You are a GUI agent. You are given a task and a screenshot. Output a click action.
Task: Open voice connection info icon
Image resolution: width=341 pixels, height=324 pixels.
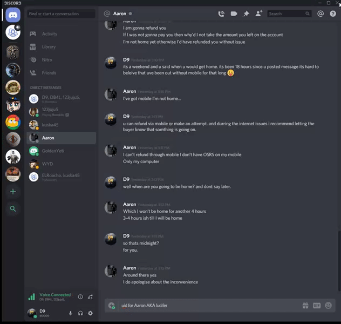click(80, 297)
